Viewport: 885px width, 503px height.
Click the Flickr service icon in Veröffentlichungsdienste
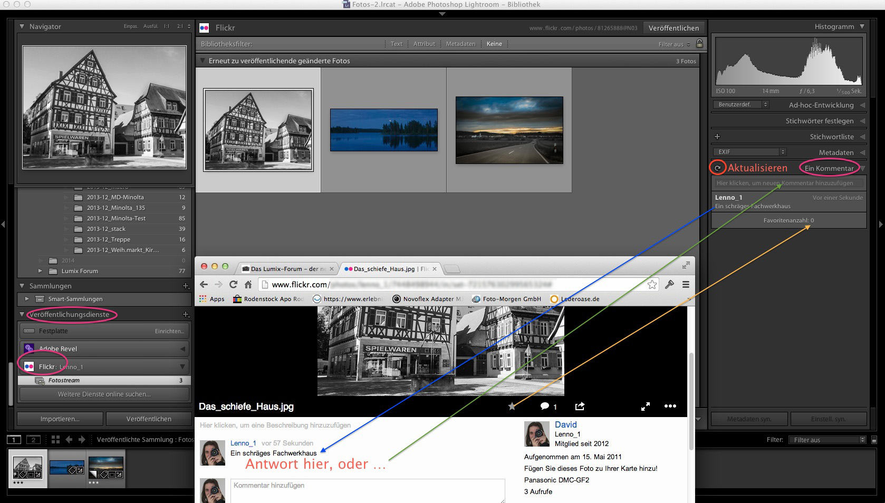coord(29,366)
